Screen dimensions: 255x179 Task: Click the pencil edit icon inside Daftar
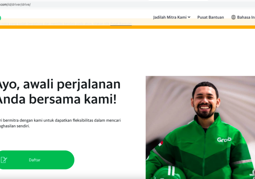coord(4,160)
